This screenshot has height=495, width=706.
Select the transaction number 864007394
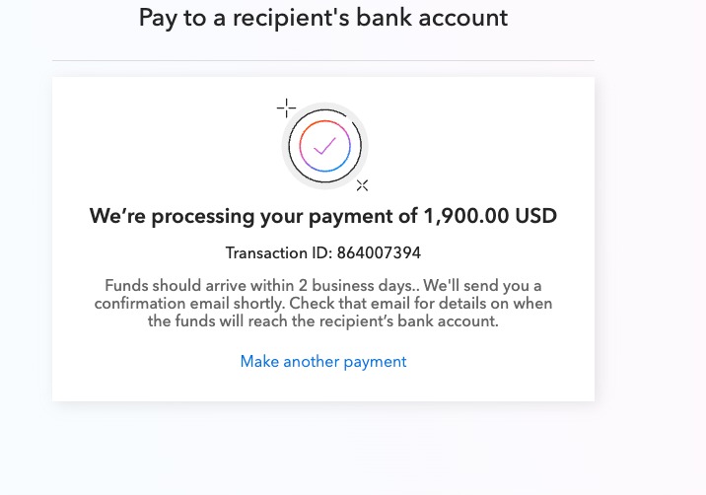[x=379, y=253]
